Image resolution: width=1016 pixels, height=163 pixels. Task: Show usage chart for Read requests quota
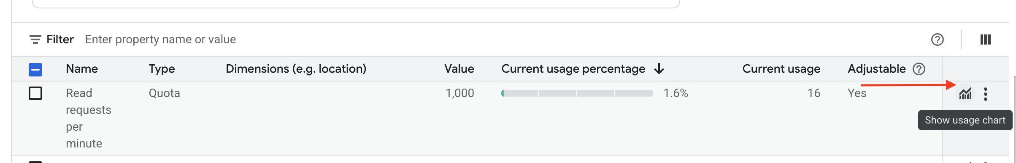pyautogui.click(x=965, y=93)
